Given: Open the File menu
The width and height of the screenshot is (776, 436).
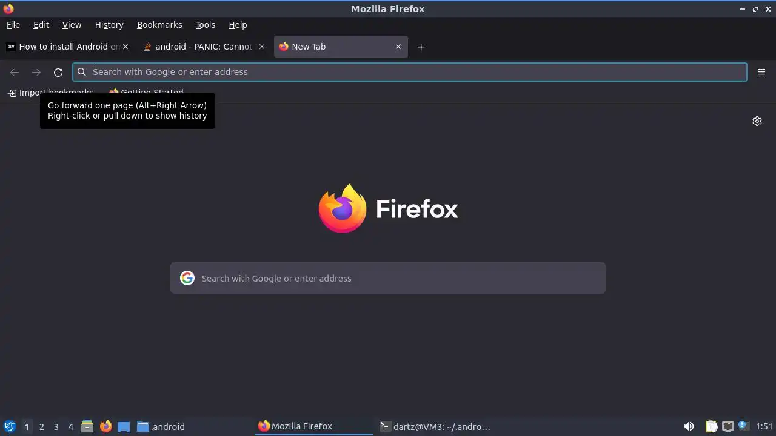Looking at the screenshot, I should (13, 25).
